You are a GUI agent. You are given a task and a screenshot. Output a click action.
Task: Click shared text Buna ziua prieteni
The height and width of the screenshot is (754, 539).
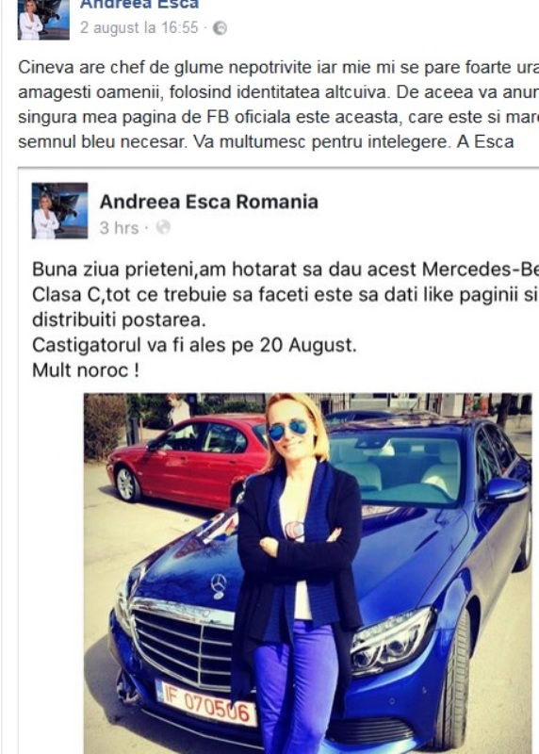pos(286,294)
